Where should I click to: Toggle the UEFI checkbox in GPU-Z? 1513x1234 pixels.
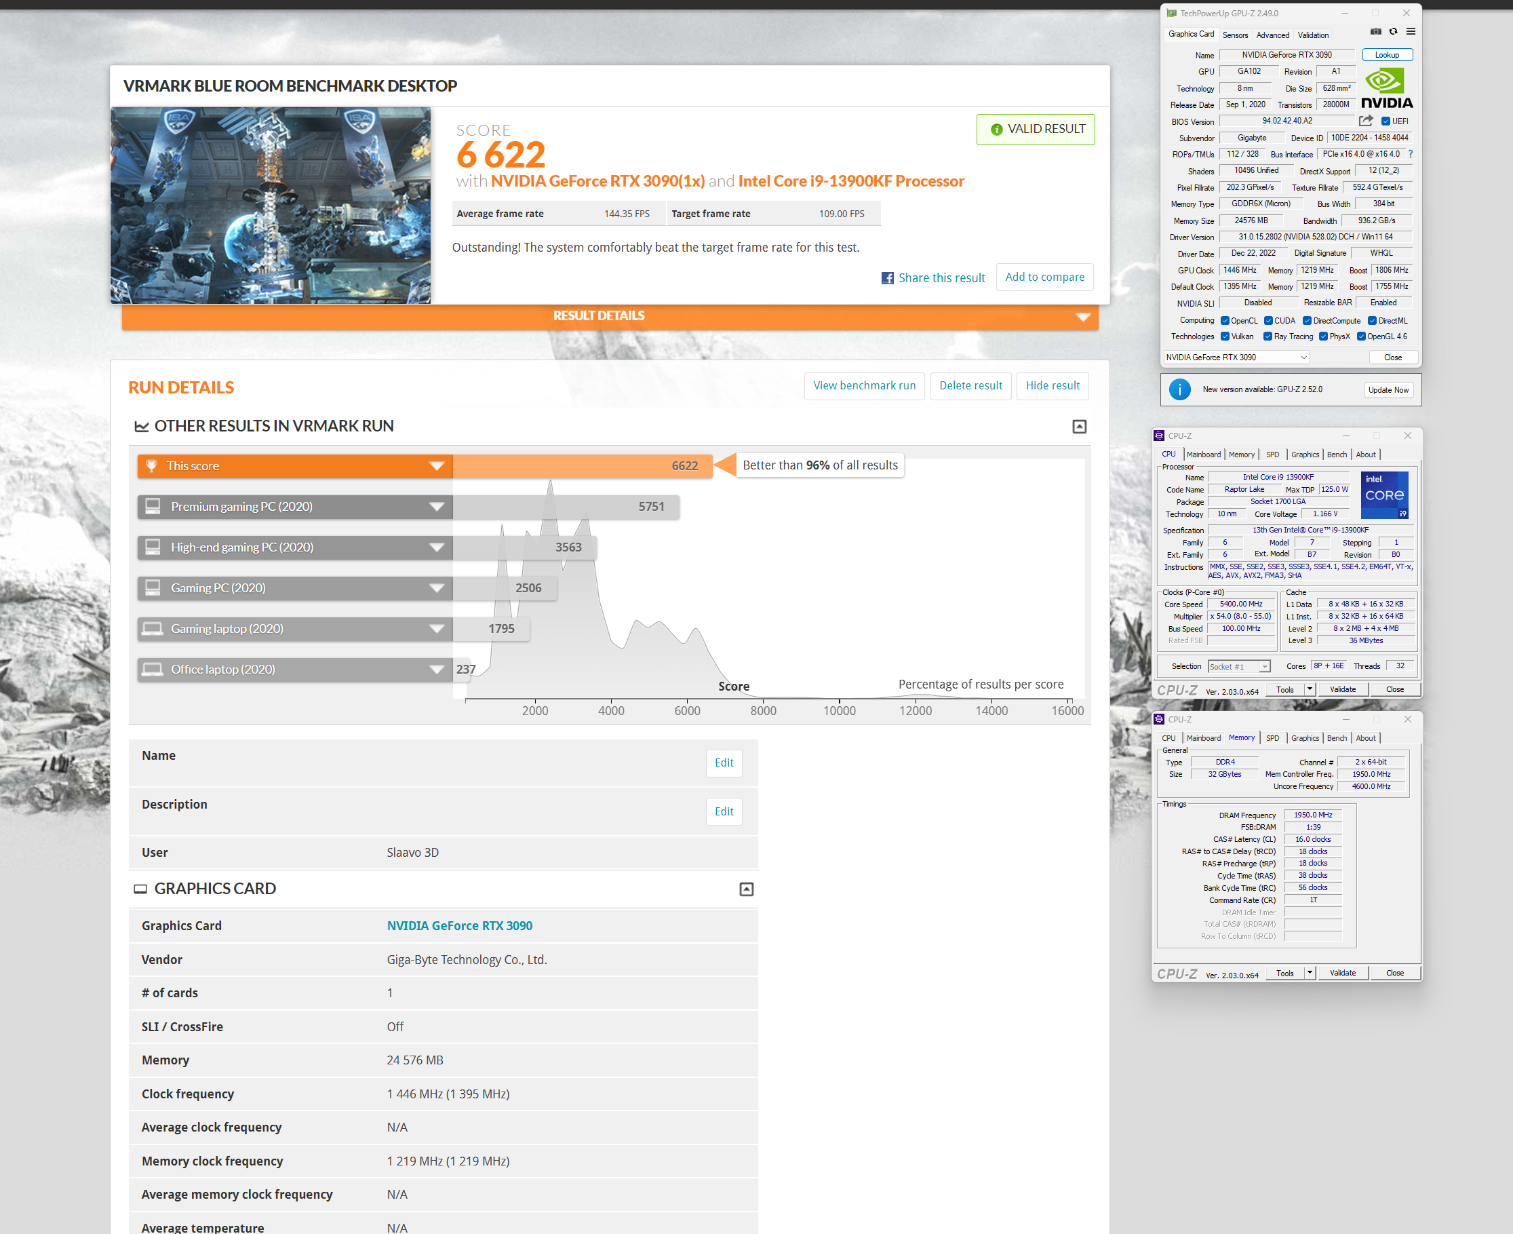[1385, 121]
